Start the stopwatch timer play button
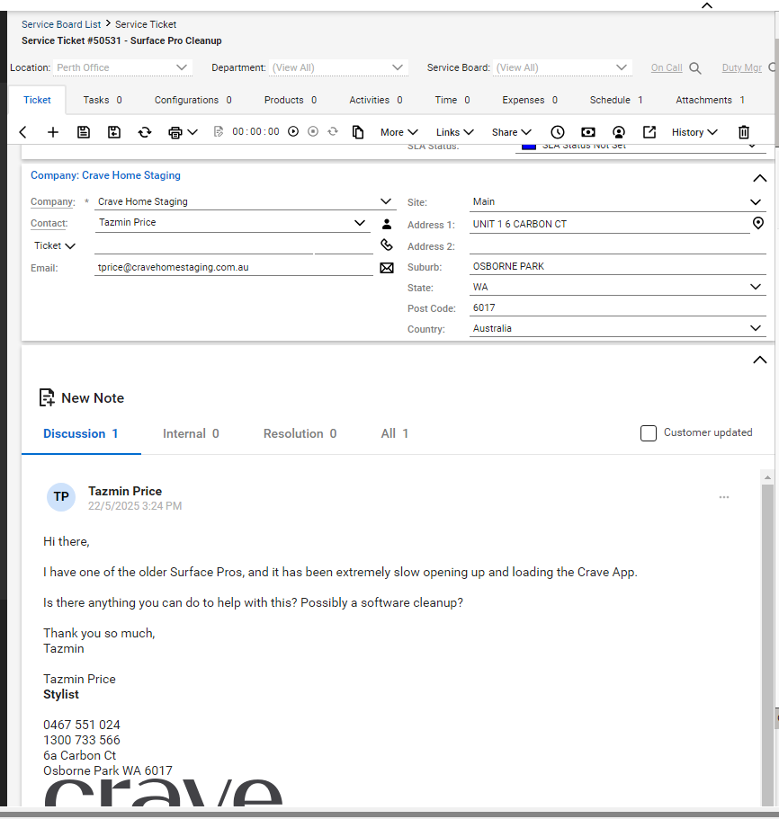779x819 pixels. point(293,131)
